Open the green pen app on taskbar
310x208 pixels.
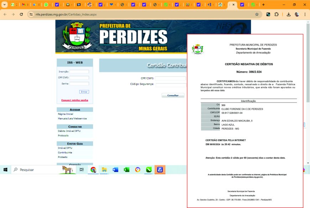click(x=149, y=170)
